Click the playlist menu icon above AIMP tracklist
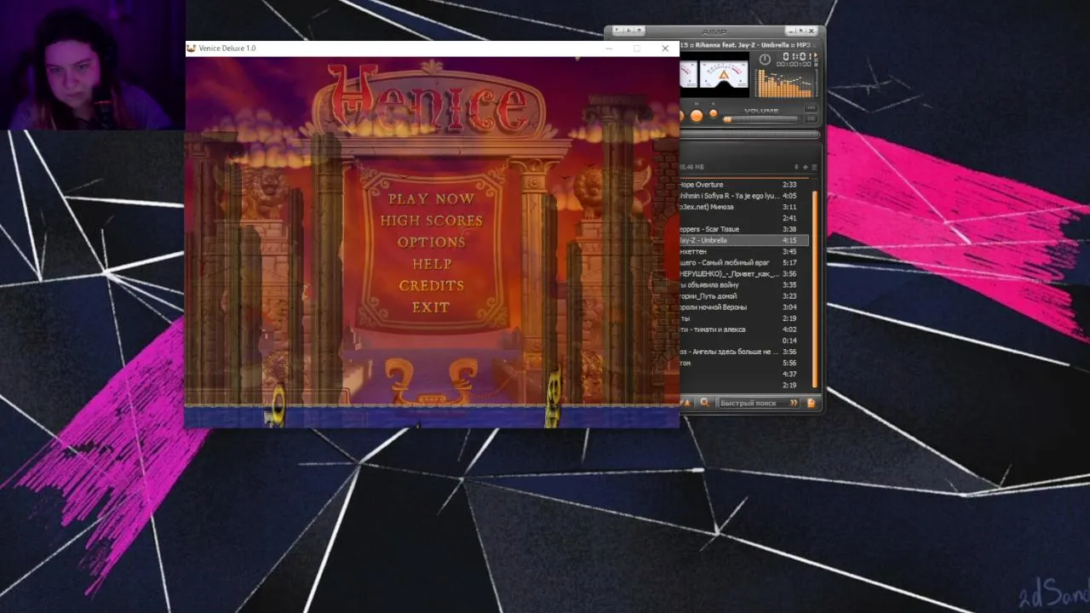This screenshot has width=1090, height=613. coord(814,167)
